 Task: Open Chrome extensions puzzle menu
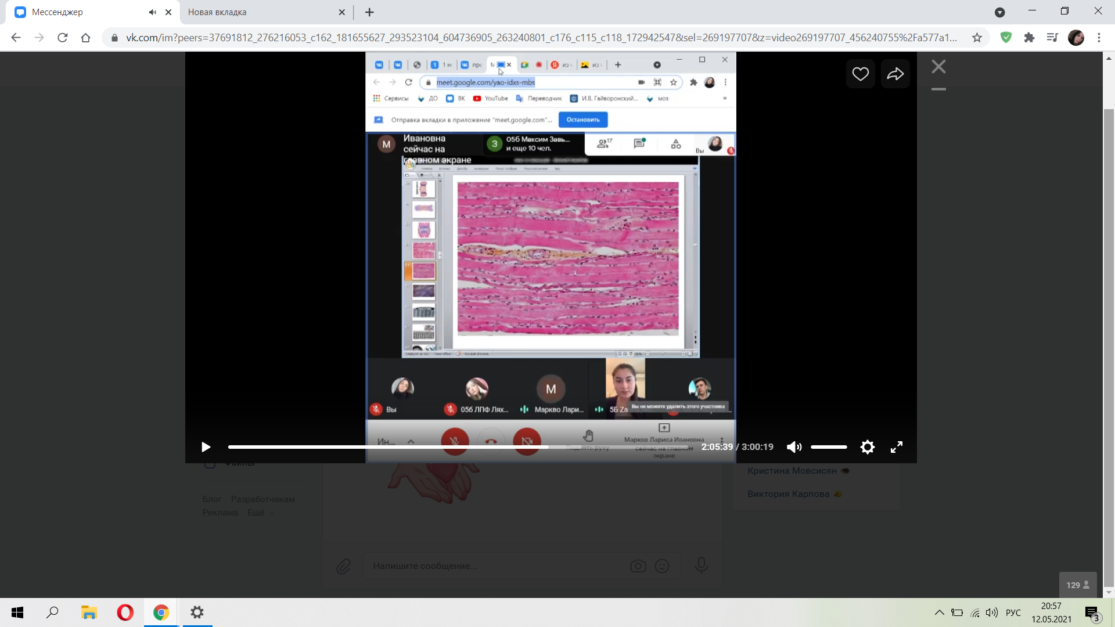1029,38
